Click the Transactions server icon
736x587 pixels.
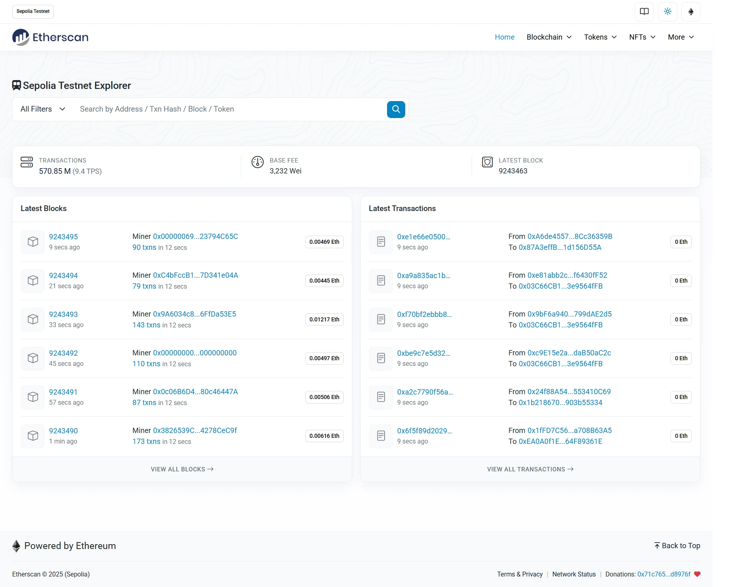click(x=27, y=162)
